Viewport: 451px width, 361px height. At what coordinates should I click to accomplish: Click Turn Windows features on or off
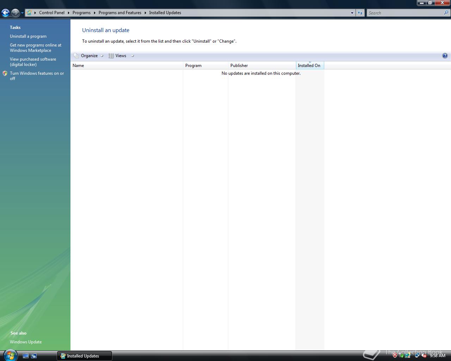(37, 76)
